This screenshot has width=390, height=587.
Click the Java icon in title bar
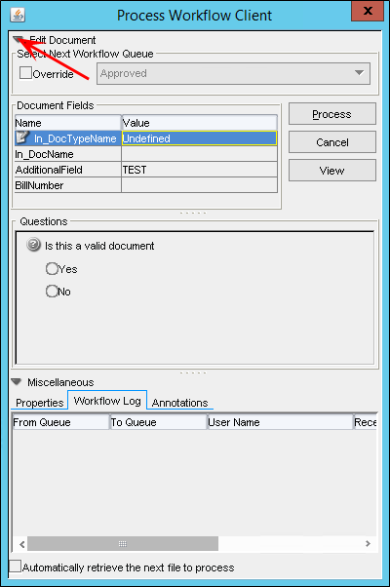click(18, 16)
